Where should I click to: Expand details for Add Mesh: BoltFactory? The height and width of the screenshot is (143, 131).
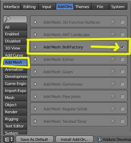35,47
